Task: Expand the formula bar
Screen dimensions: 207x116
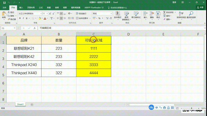Action: click(205, 28)
